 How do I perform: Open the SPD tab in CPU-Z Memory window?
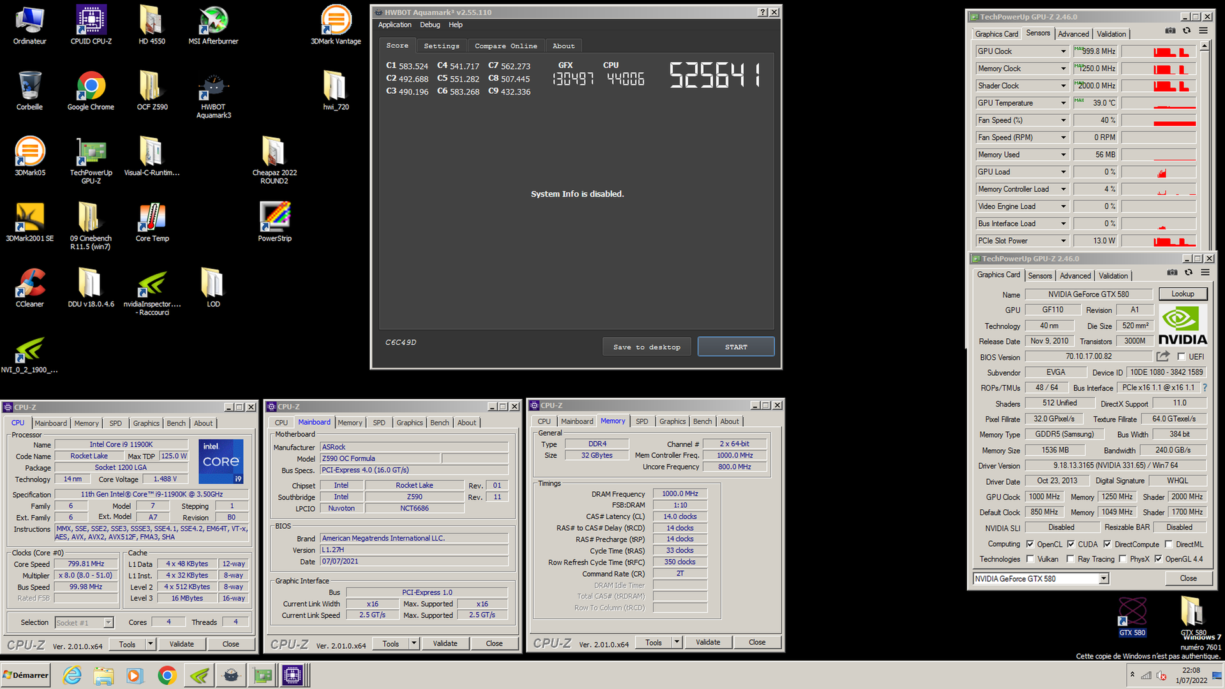click(642, 422)
